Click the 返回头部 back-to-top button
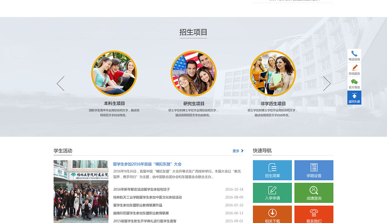 point(354,98)
